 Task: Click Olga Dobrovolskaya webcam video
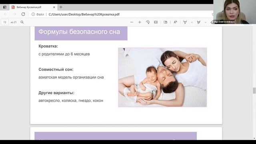click(x=235, y=12)
